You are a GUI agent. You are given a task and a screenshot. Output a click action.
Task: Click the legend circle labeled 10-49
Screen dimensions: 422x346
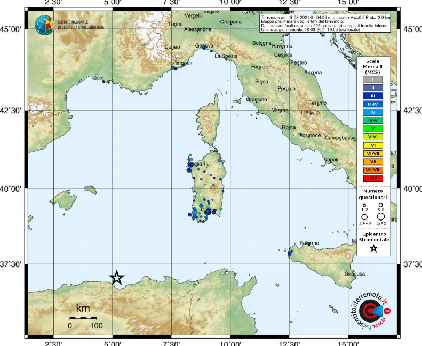(365, 217)
